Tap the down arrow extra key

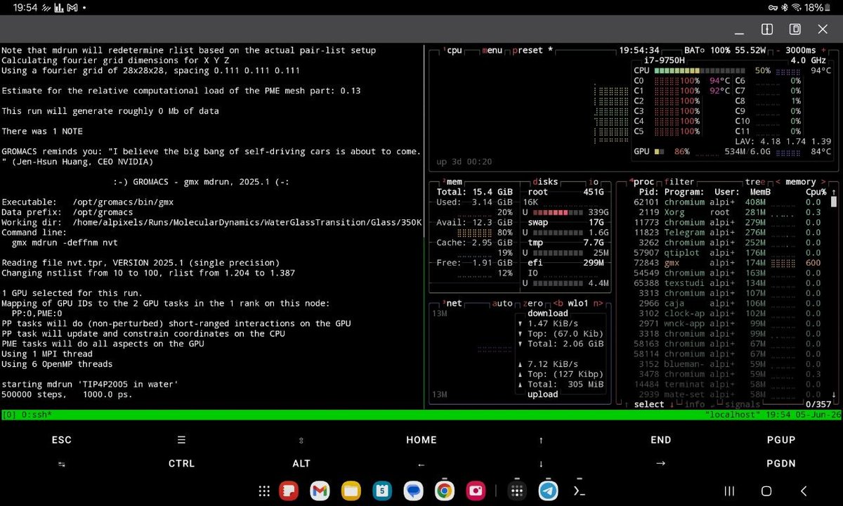pyautogui.click(x=541, y=463)
